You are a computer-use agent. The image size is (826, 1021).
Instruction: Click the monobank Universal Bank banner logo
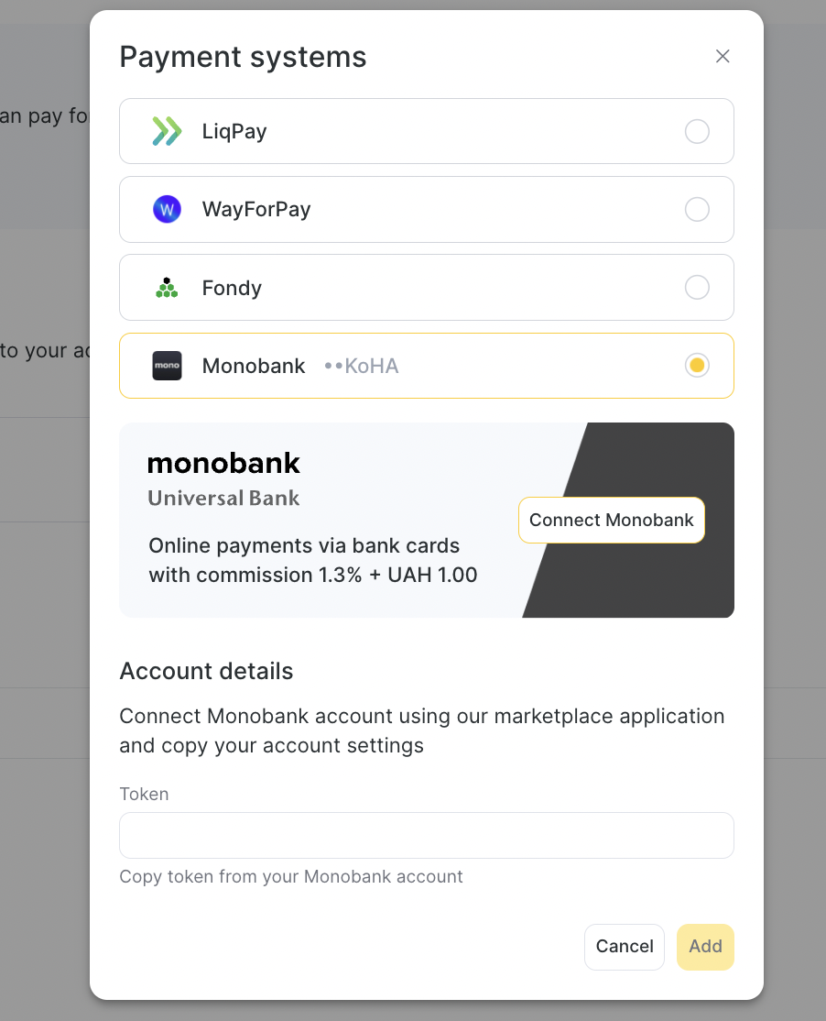click(224, 478)
